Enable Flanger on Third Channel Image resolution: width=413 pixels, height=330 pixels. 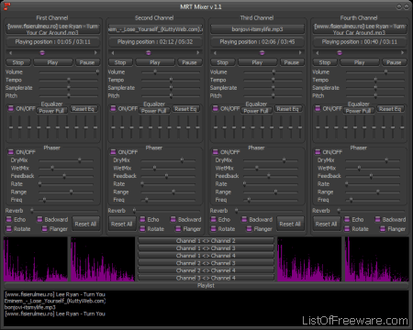pyautogui.click(x=250, y=229)
